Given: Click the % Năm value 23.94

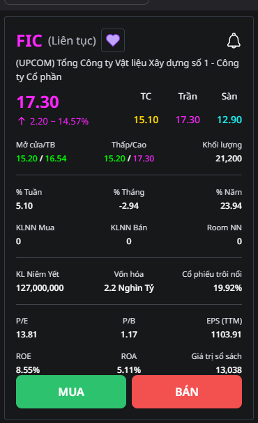Looking at the screenshot, I should (x=231, y=206).
